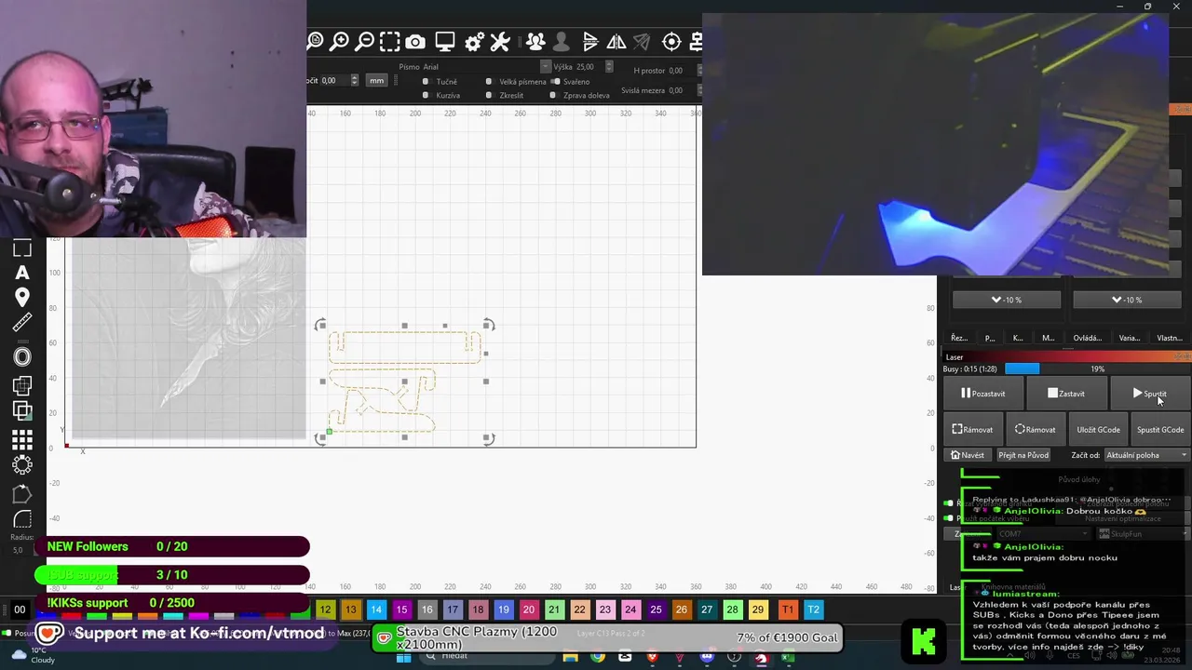This screenshot has width=1192, height=670.
Task: Select the corner radius tool
Action: click(22, 519)
